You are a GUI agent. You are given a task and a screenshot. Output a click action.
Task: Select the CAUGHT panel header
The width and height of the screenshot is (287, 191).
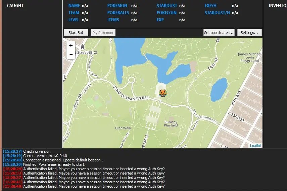pyautogui.click(x=15, y=6)
